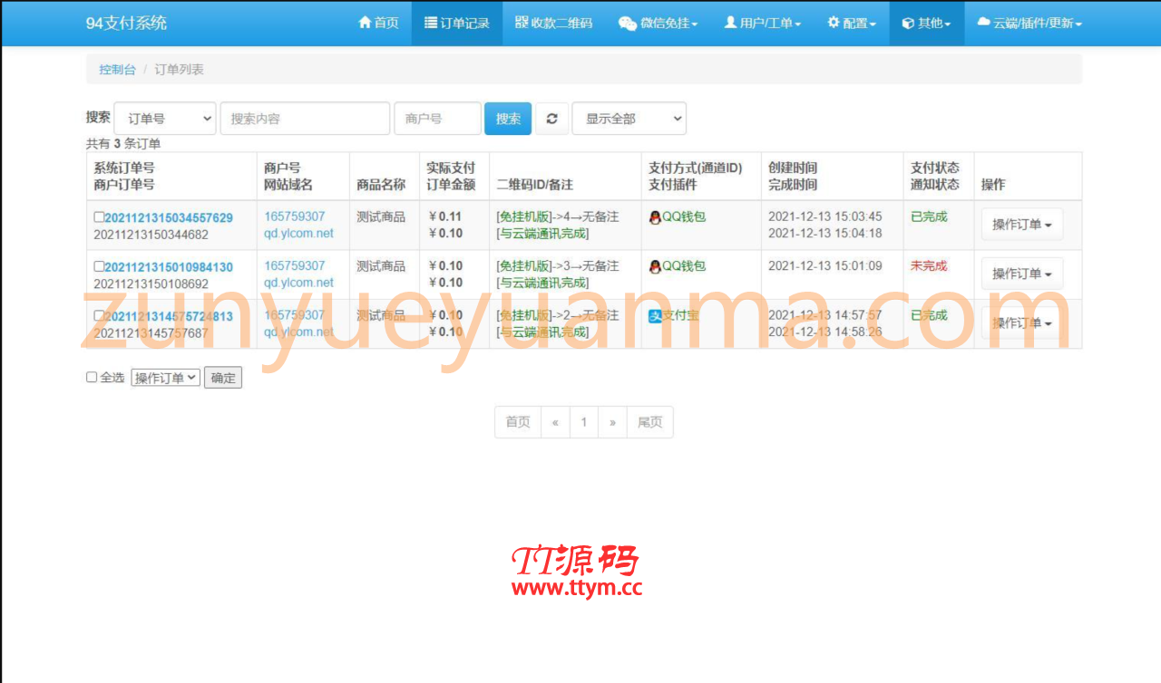Screen dimensions: 1161x683
Task: Check the box for order 2021121315034557629
Action: click(x=99, y=217)
